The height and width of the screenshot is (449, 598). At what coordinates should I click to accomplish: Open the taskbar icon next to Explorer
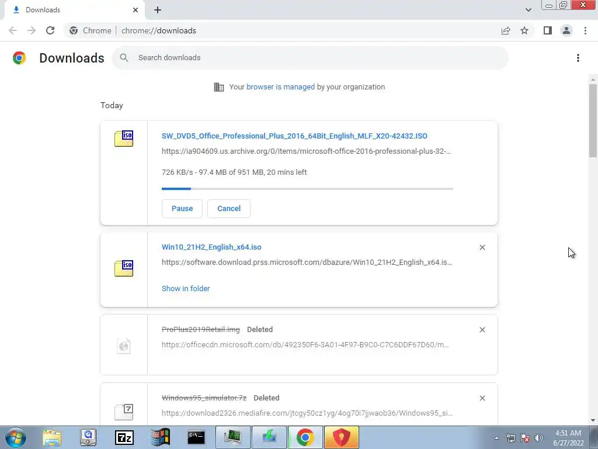(88, 437)
